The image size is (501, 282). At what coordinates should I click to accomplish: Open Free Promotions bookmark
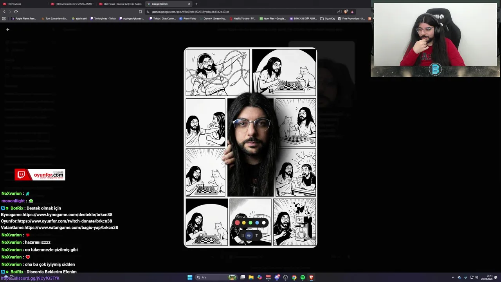pyautogui.click(x=351, y=18)
